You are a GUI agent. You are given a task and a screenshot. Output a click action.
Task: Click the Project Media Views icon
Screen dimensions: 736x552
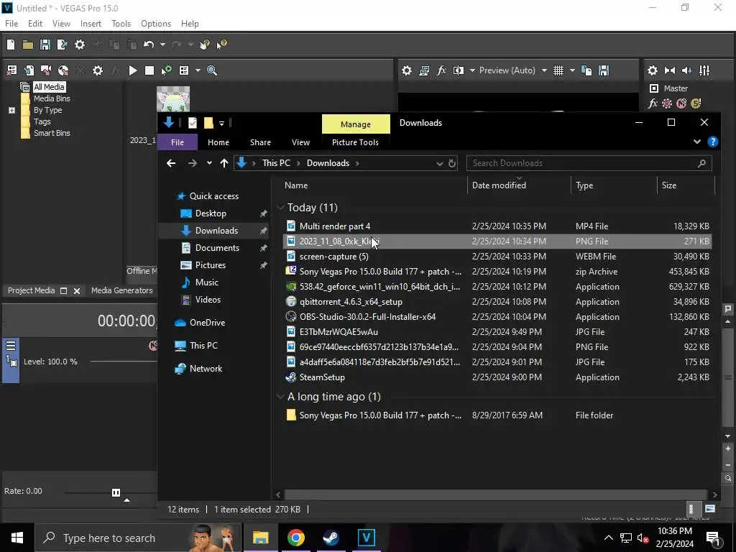184,70
